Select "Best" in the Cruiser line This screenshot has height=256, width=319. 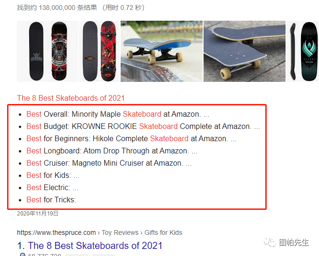point(34,163)
